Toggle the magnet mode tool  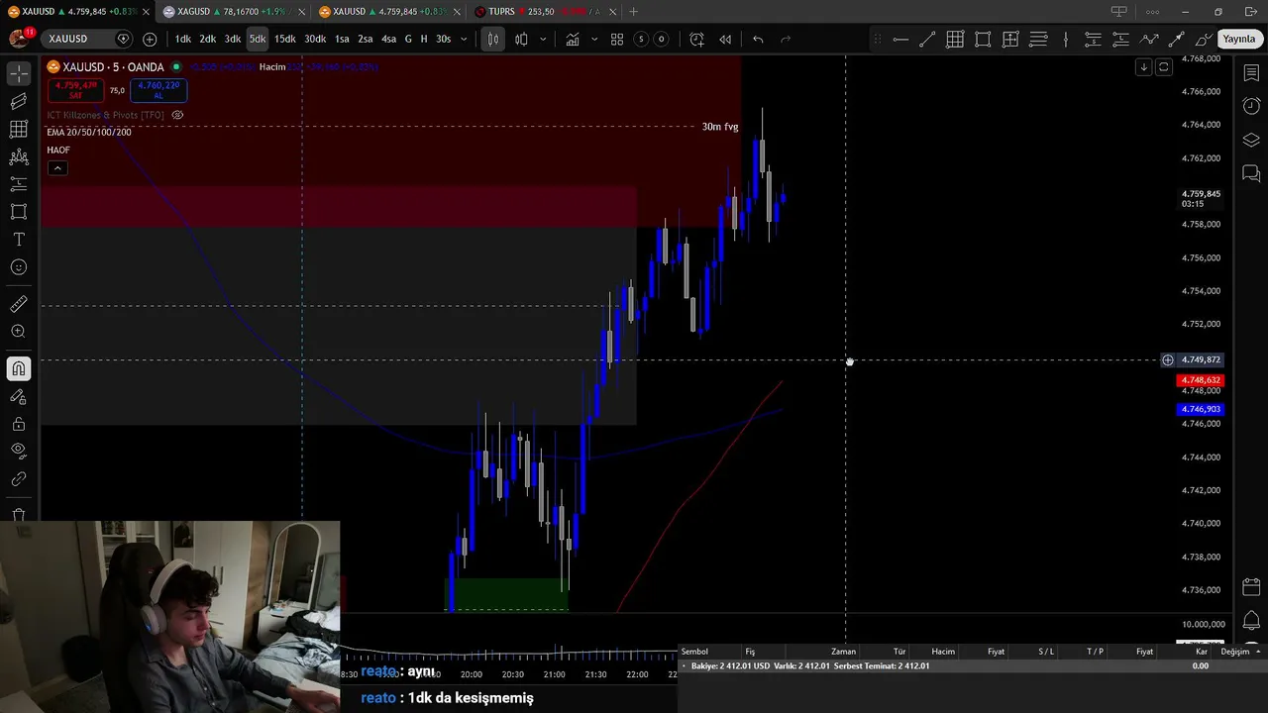tap(19, 368)
